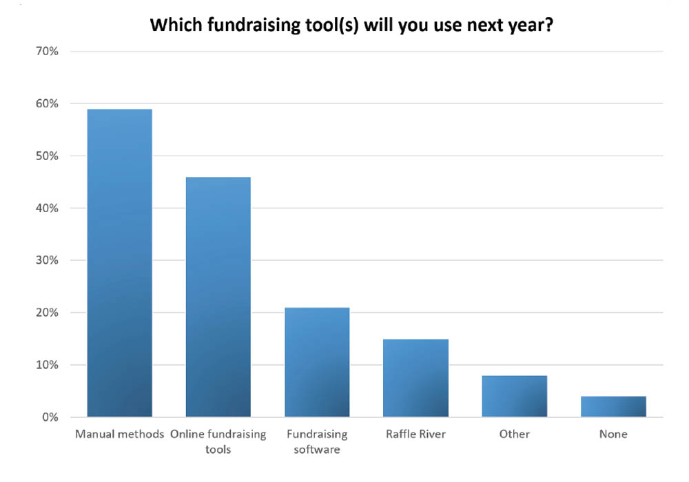Select the None category bar

[613, 406]
